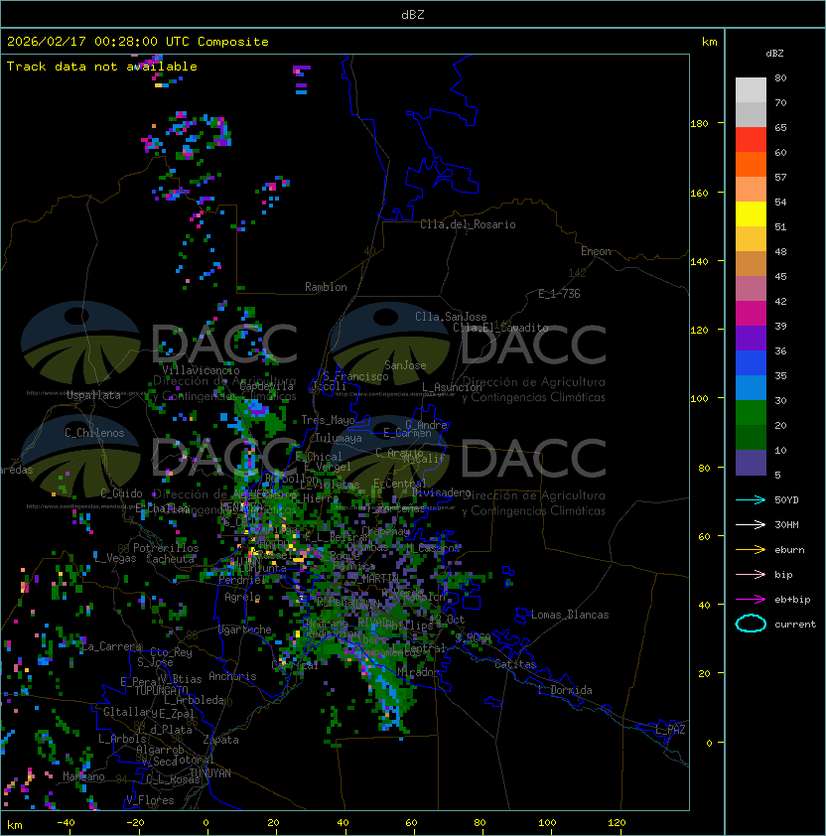
Task: Click the 'Ugarteche' map label
Action: 245,629
